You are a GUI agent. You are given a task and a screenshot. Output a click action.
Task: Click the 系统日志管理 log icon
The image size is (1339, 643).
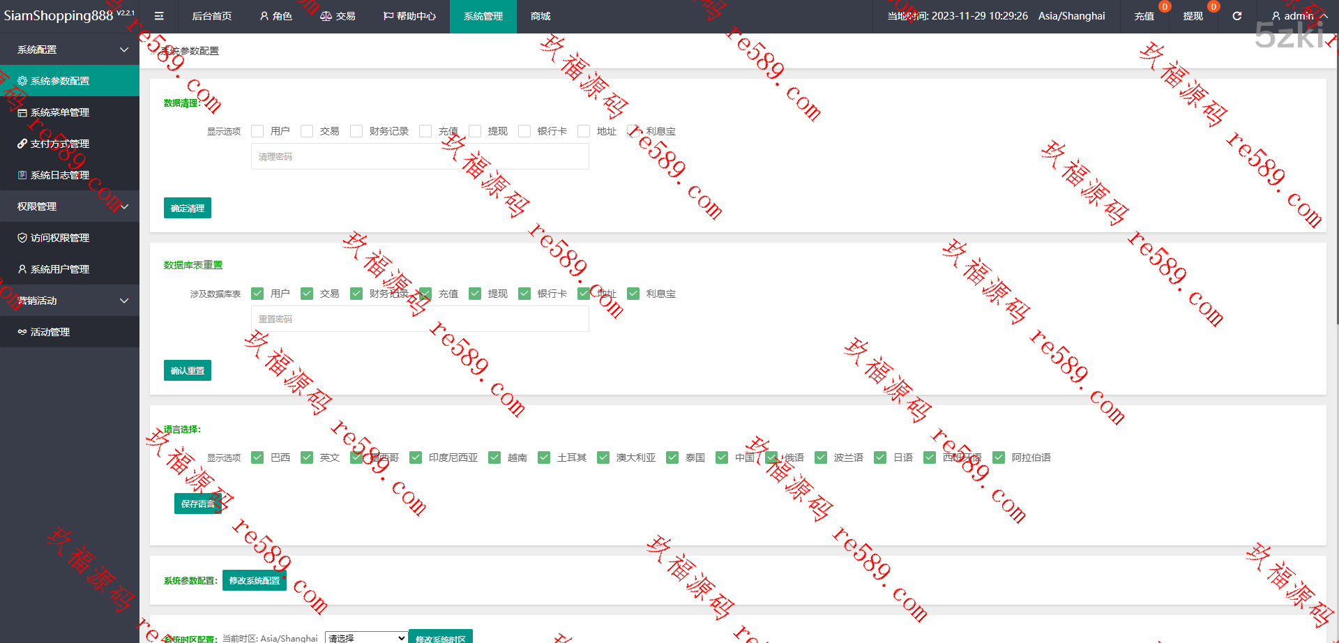[x=22, y=175]
